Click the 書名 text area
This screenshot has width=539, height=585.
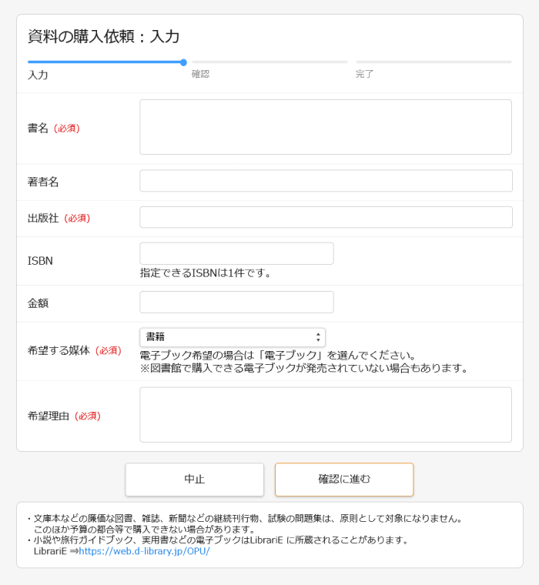[x=325, y=127]
